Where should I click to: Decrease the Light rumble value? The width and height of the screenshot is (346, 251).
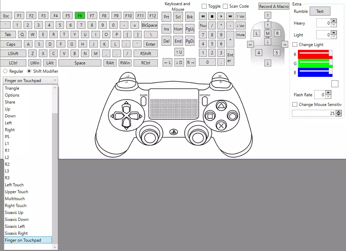pos(334,37)
